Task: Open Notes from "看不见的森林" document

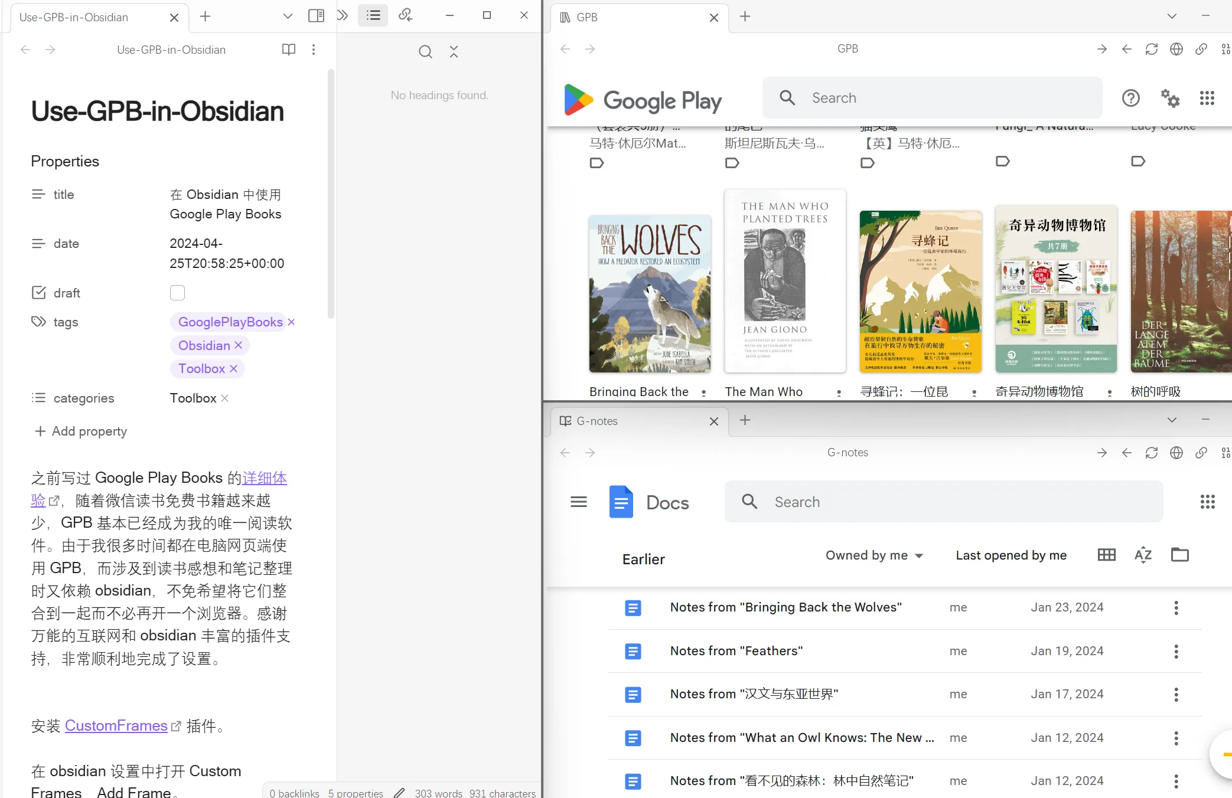Action: coord(791,781)
